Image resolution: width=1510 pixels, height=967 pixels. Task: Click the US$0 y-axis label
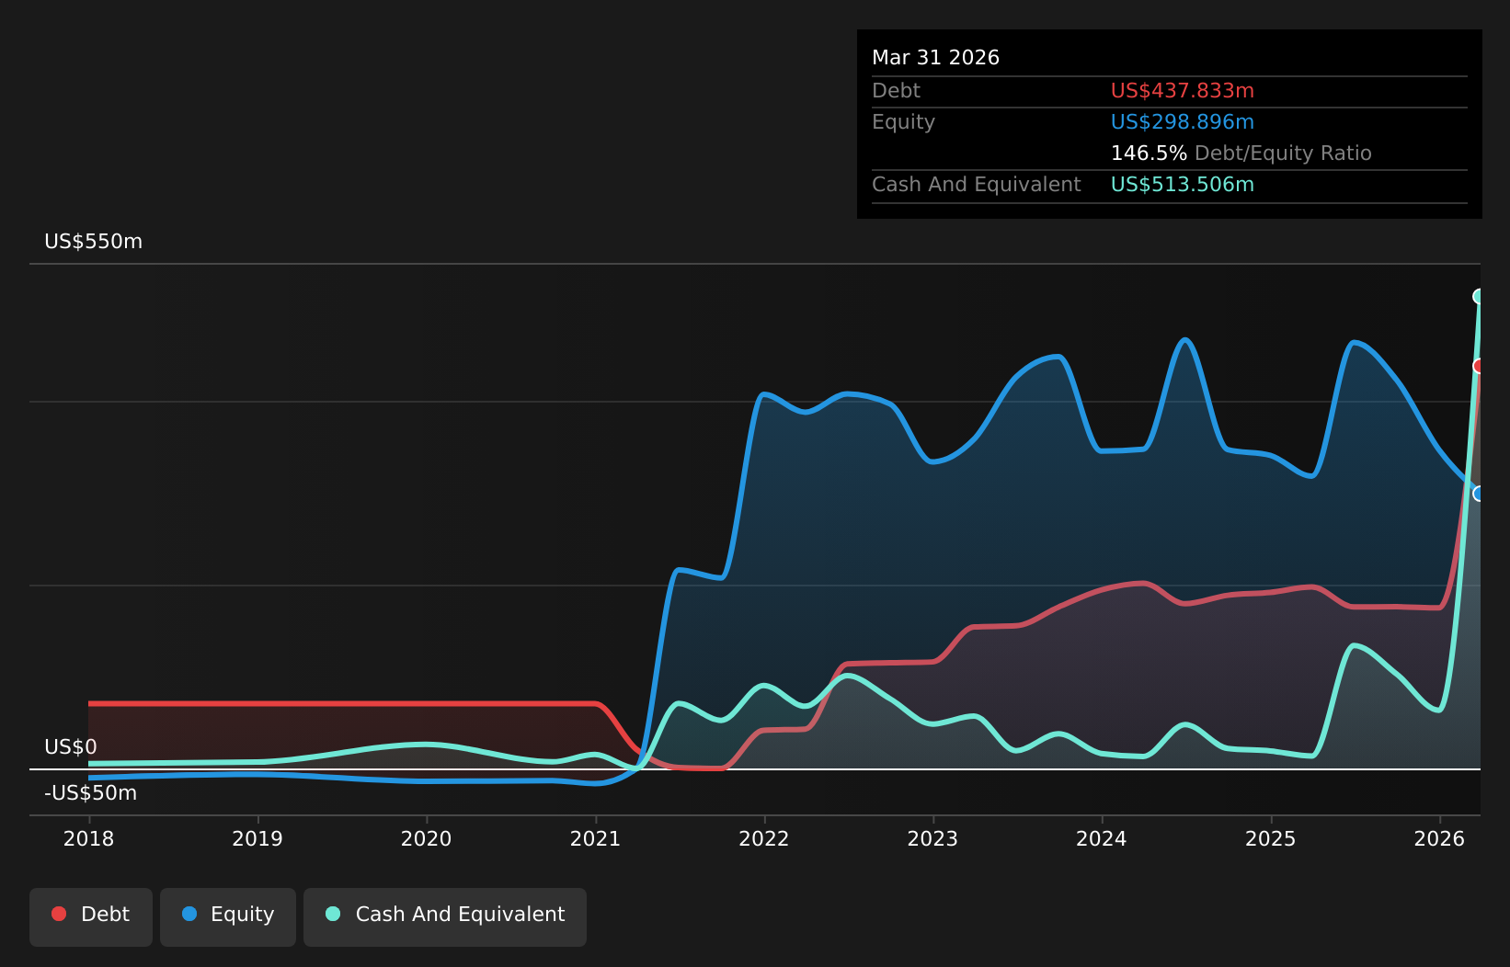pyautogui.click(x=71, y=747)
